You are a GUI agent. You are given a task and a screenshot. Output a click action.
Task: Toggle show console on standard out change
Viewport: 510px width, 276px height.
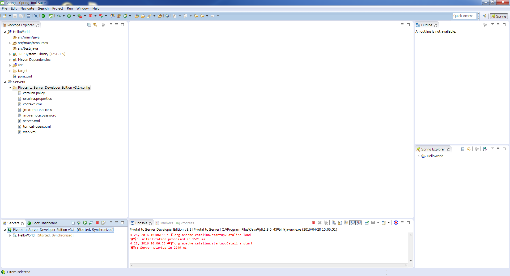pyautogui.click(x=352, y=223)
